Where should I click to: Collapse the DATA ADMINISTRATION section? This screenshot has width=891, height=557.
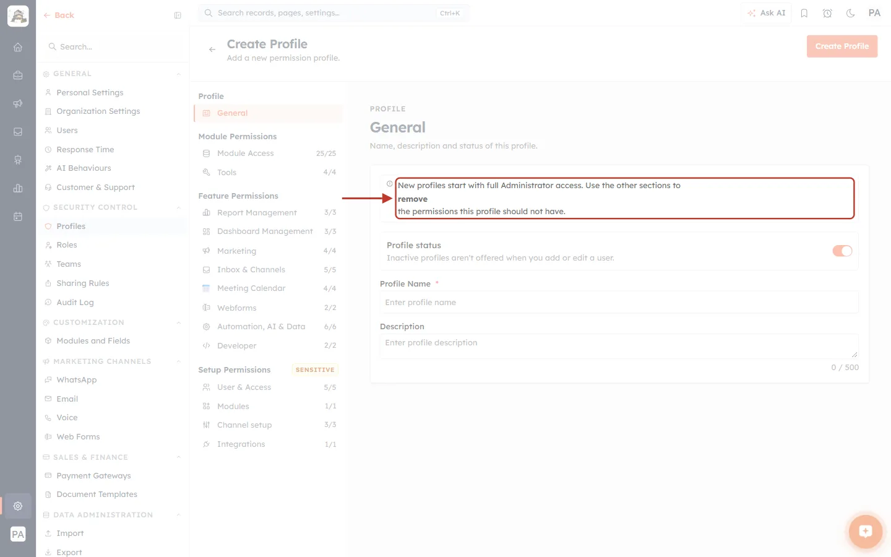tap(178, 516)
